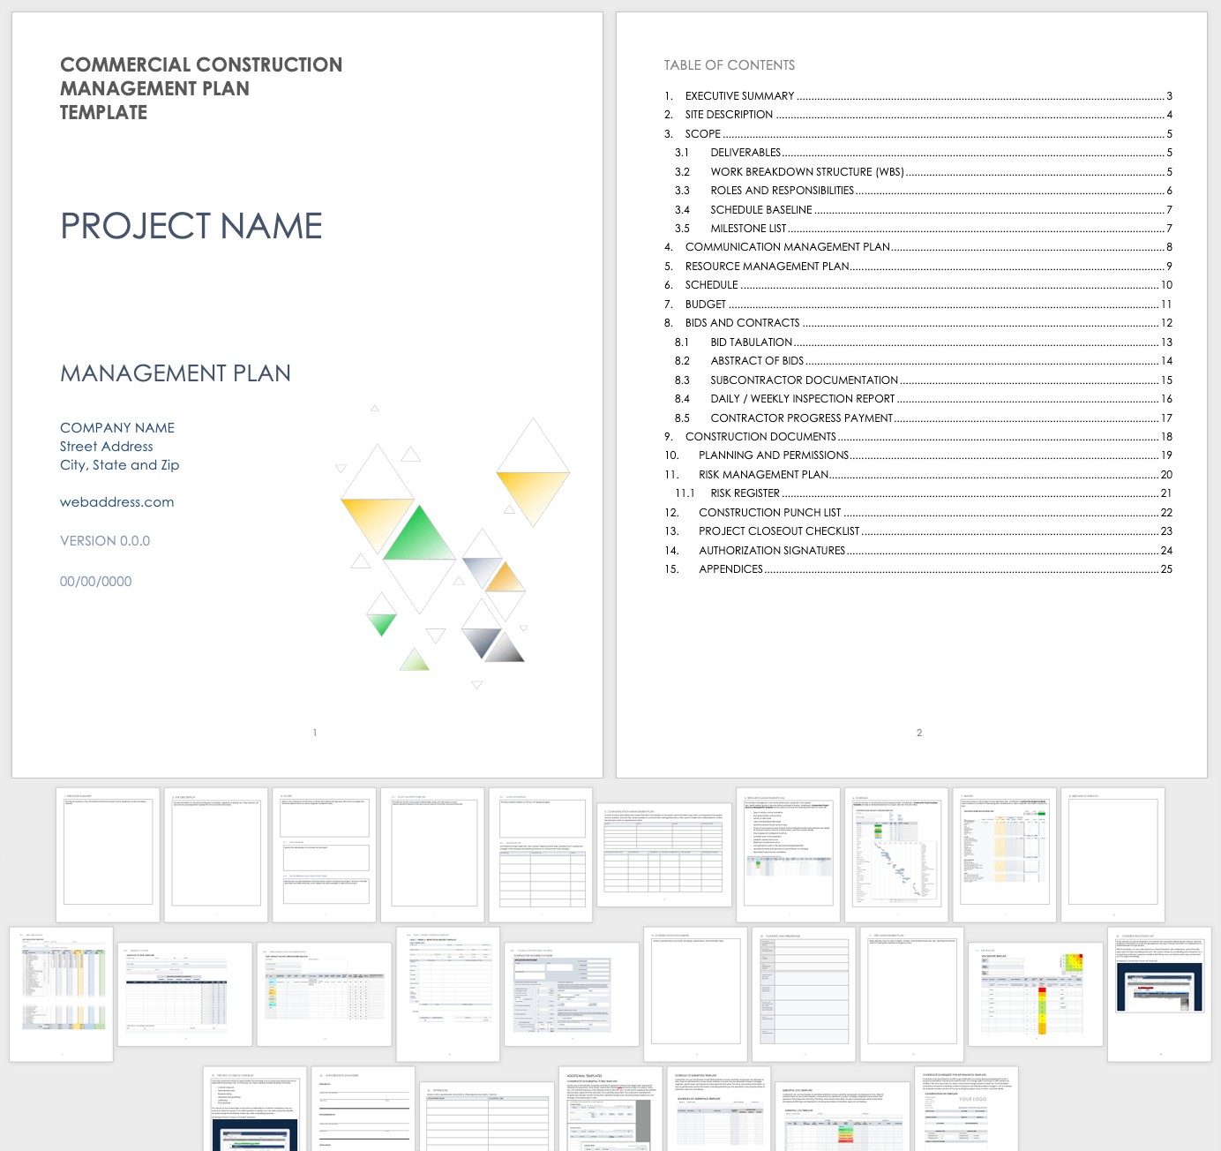Select the 'VERSION 0.0.0' text
Image resolution: width=1221 pixels, height=1151 pixels.
[x=105, y=541]
